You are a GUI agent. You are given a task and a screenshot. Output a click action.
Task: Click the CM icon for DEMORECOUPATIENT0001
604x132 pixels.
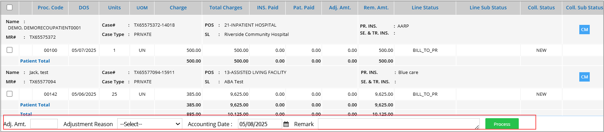585,30
